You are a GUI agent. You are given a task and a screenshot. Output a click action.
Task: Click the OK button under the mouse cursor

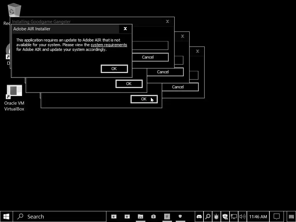click(144, 99)
